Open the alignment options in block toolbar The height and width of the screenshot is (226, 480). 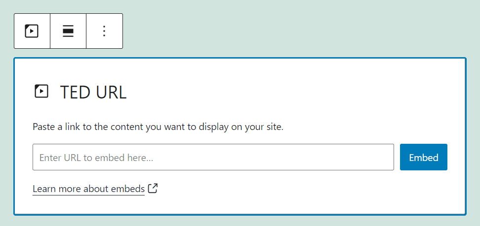68,31
